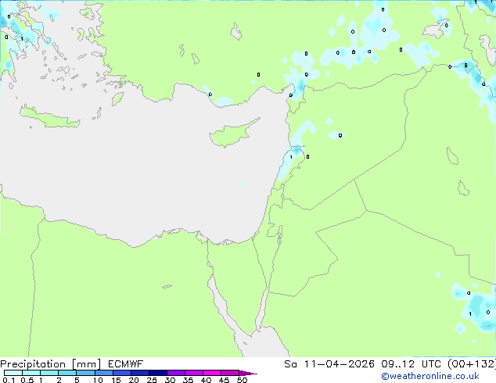Click the 'Precipitation [mm]' title text
This screenshot has width=496, height=383.
coord(51,364)
